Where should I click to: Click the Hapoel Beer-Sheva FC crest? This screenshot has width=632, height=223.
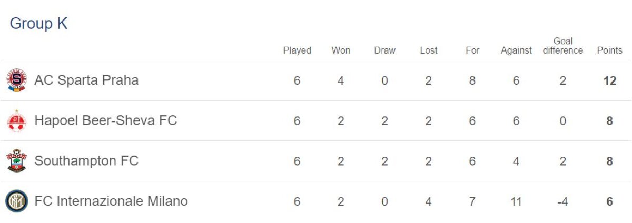tap(16, 121)
